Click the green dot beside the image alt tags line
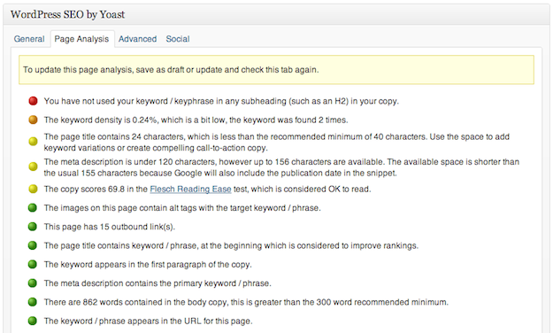Screen dimensions: 553x333 (x=33, y=207)
